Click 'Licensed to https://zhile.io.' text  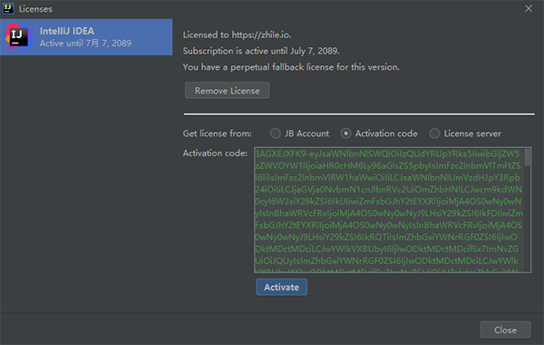click(x=237, y=35)
